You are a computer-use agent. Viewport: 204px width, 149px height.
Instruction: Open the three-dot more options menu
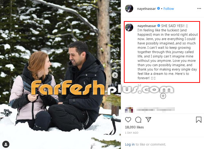(x=199, y=9)
